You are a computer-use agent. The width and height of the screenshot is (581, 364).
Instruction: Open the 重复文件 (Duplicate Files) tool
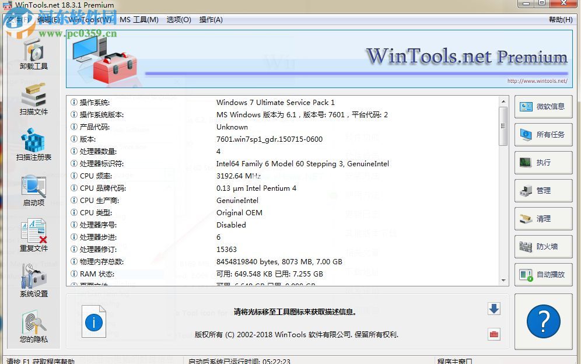[x=33, y=236]
